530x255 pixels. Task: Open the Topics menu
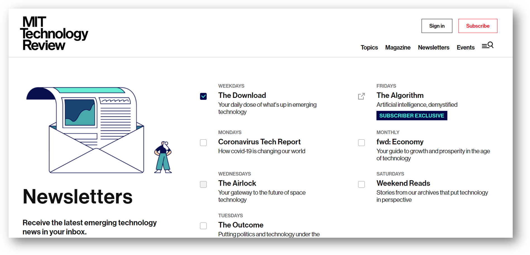click(x=369, y=47)
